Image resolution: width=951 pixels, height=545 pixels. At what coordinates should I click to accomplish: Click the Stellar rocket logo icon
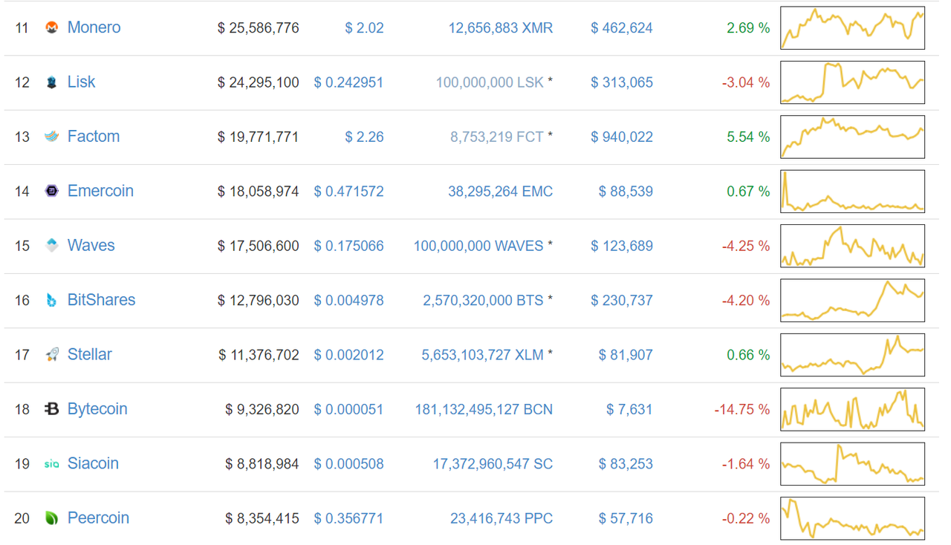[x=51, y=355]
